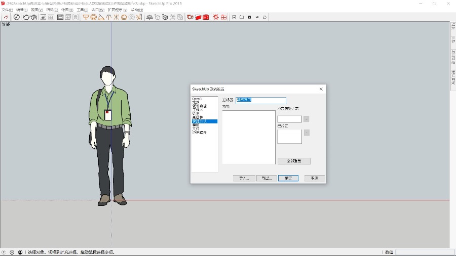
Task: Click the folder outline toolbar icon
Action: [x=242, y=17]
